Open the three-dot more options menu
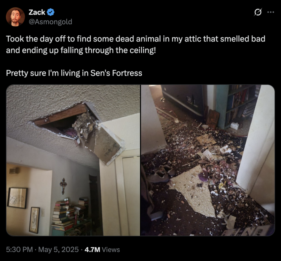The image size is (281, 261). tap(271, 12)
